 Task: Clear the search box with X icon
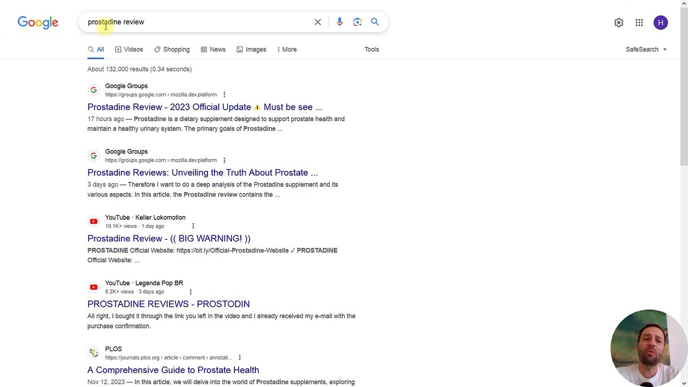(318, 22)
